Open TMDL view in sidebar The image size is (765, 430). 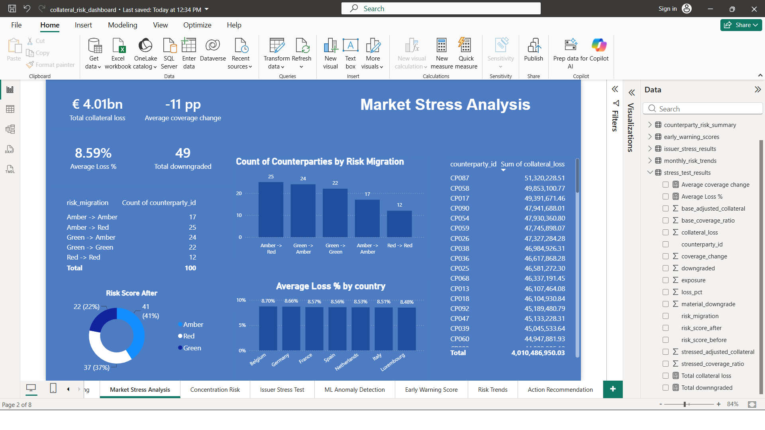point(10,169)
